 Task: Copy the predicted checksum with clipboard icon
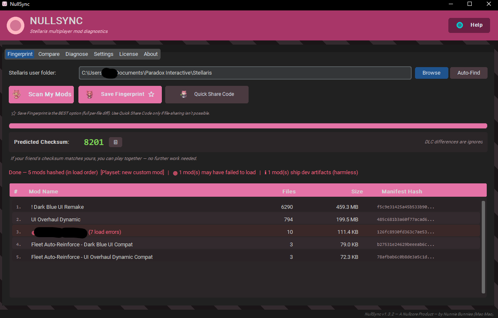[x=116, y=142]
